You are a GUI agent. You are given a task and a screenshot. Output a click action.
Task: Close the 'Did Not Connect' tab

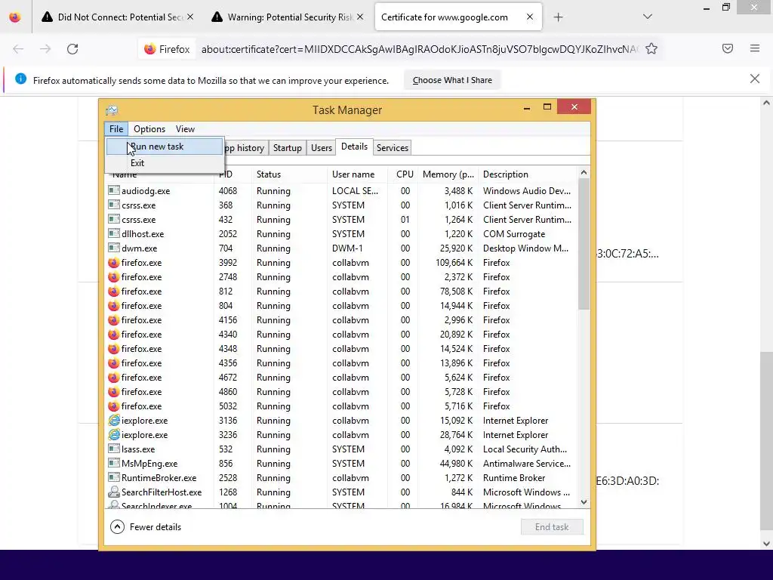click(x=190, y=17)
